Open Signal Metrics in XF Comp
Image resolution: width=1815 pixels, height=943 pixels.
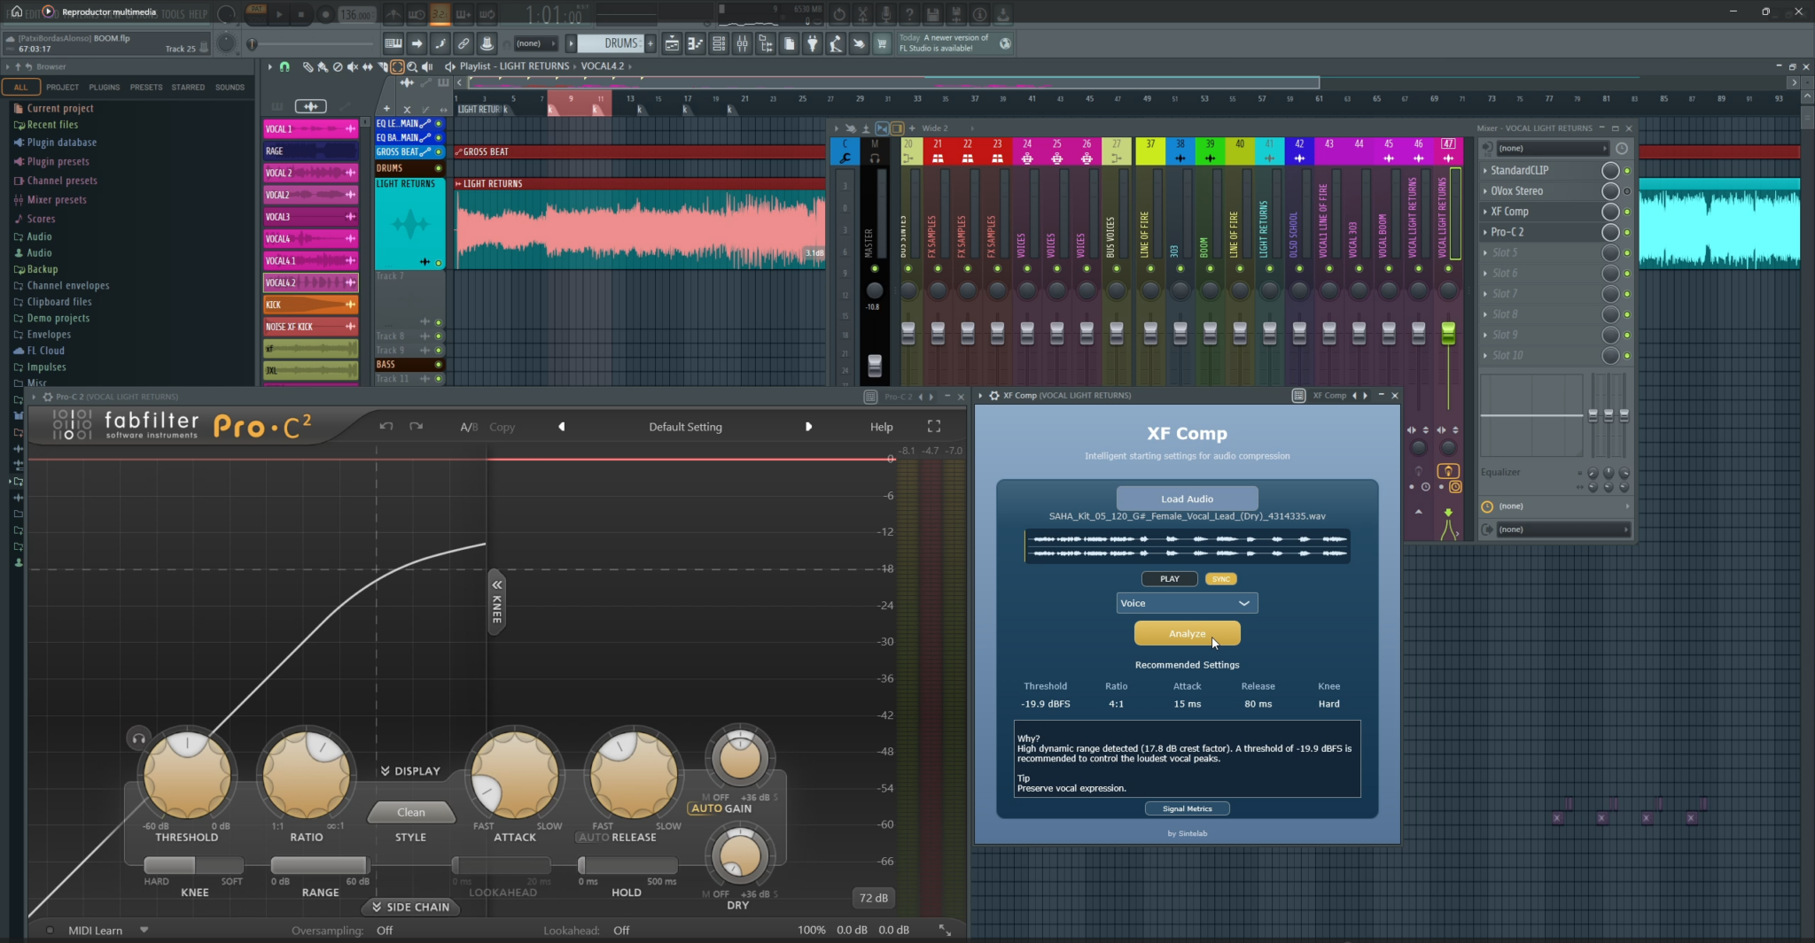[1187, 808]
